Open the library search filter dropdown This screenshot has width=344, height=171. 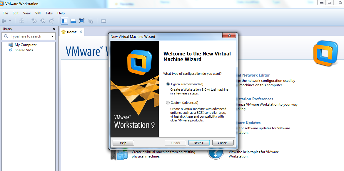click(52, 36)
